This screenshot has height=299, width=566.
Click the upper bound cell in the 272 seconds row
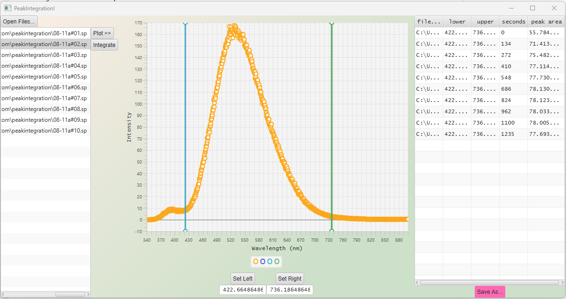(x=485, y=55)
